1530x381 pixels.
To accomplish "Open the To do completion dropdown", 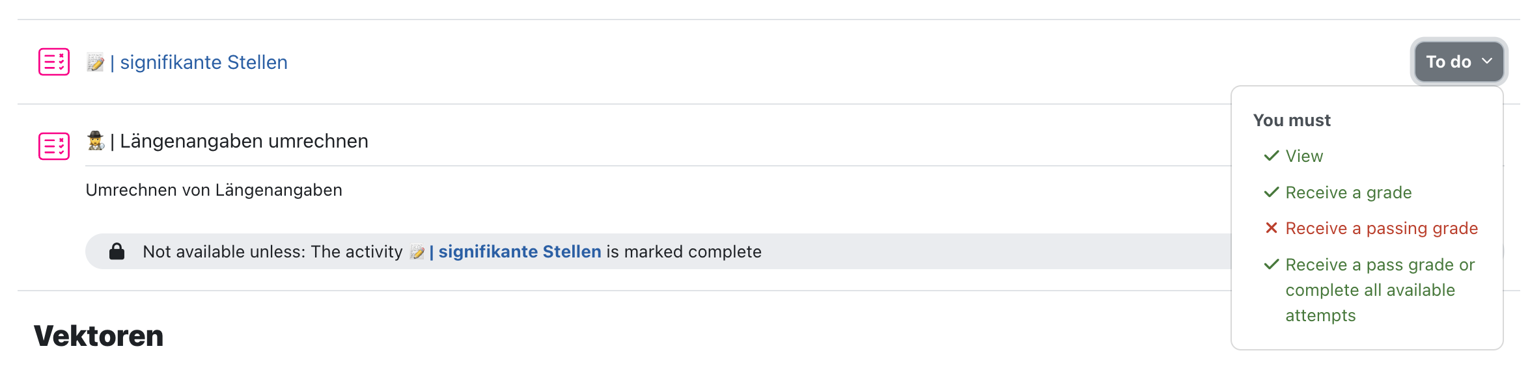I will click(1459, 62).
